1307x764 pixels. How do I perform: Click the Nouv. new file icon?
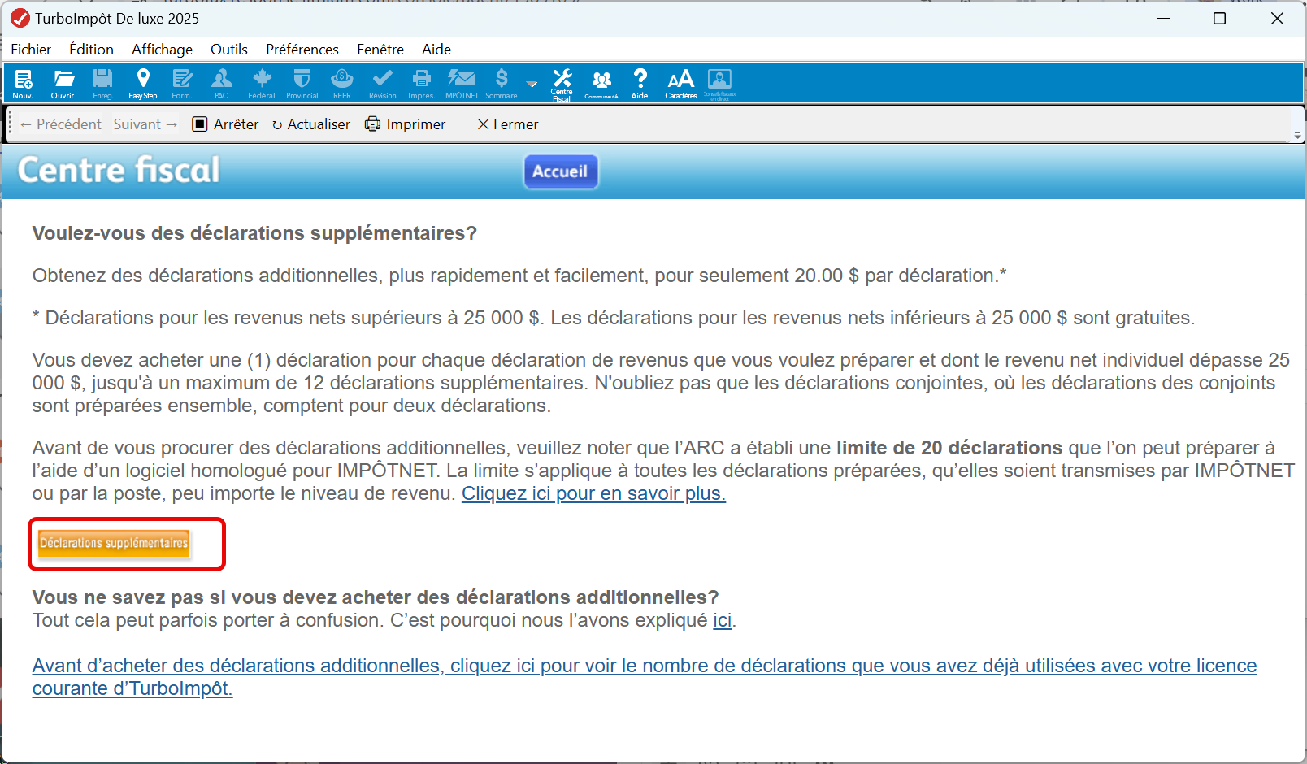coord(23,83)
